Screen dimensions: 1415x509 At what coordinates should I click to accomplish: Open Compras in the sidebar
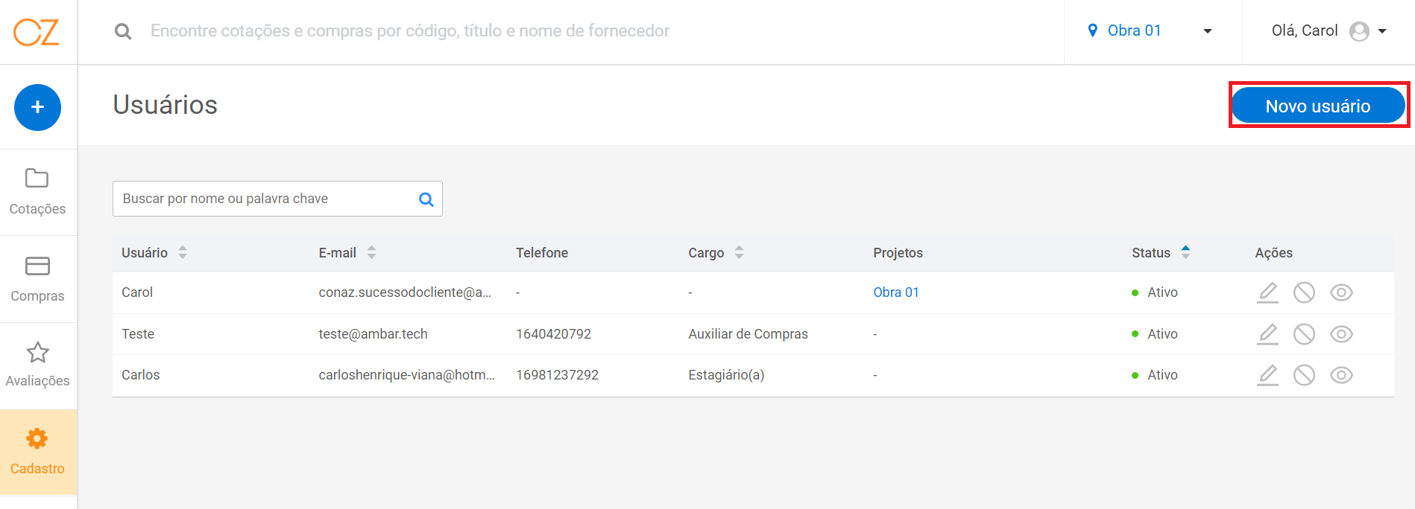coord(38,279)
